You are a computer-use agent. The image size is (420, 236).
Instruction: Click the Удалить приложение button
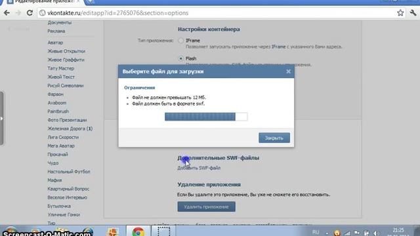[x=206, y=206]
